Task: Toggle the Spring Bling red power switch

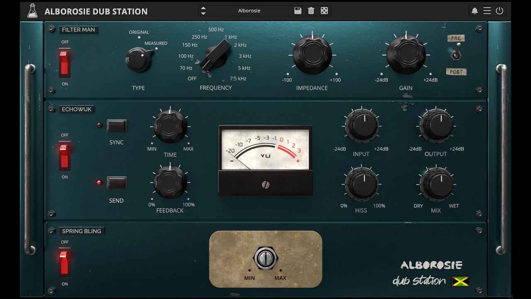Action: pyautogui.click(x=64, y=262)
